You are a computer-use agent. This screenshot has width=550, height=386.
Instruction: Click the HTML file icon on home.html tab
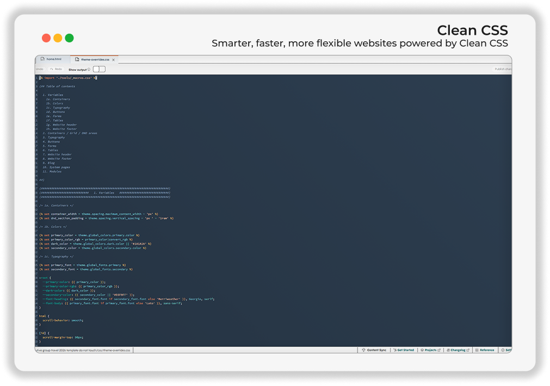[42, 59]
